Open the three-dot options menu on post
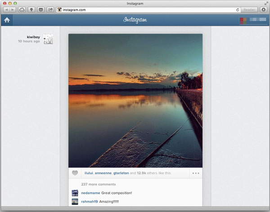This screenshot has height=212, width=270. coord(196,173)
